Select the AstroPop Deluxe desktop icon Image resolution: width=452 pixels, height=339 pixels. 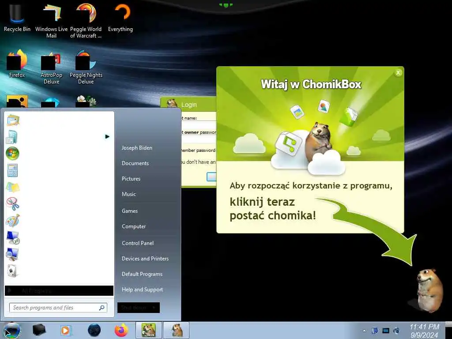coord(51,67)
